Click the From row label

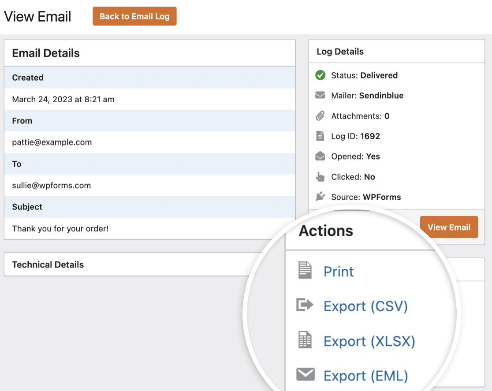[22, 121]
